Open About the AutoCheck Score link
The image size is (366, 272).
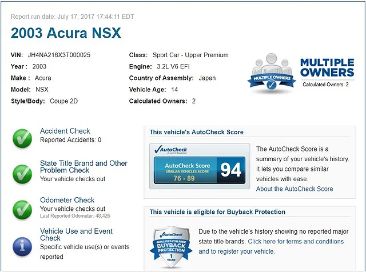[x=295, y=189]
